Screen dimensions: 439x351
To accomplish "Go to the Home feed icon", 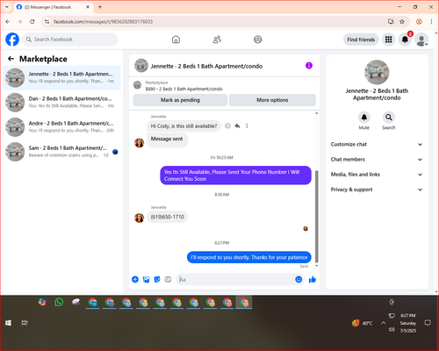I will pyautogui.click(x=176, y=39).
